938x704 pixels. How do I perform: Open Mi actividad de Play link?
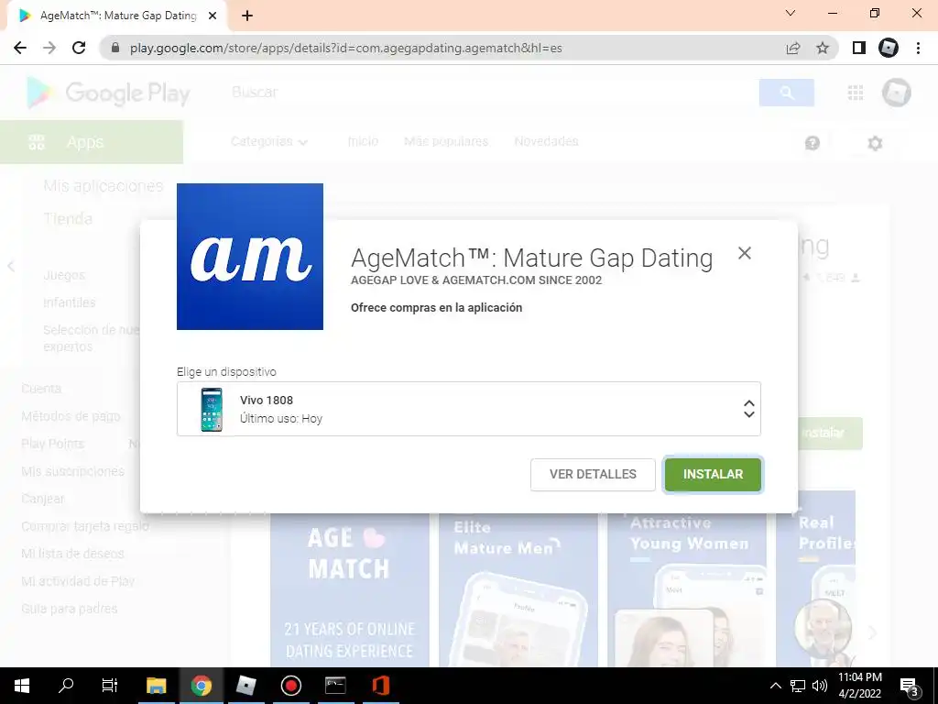(x=78, y=581)
